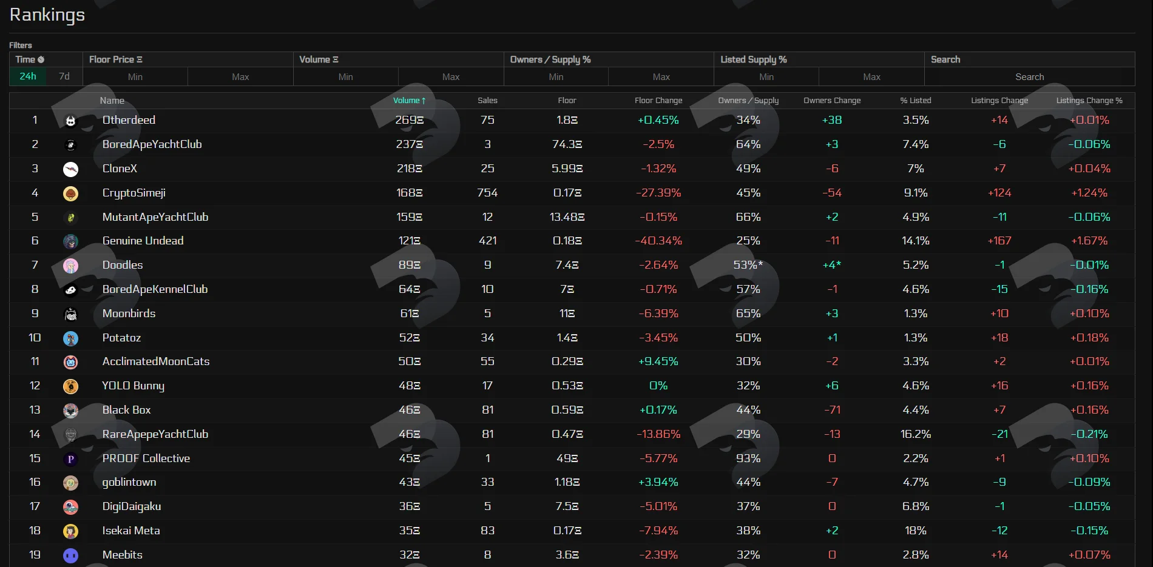
Task: Click the Volume Min filter input
Action: [x=346, y=77]
